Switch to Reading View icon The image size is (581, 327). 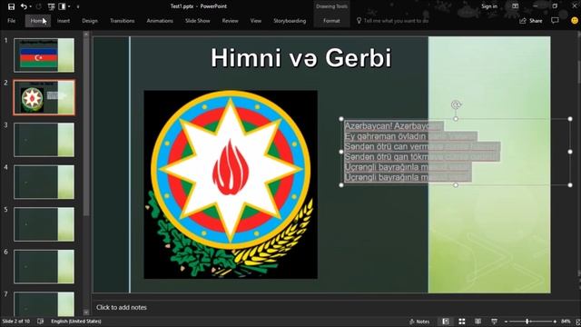click(x=478, y=322)
